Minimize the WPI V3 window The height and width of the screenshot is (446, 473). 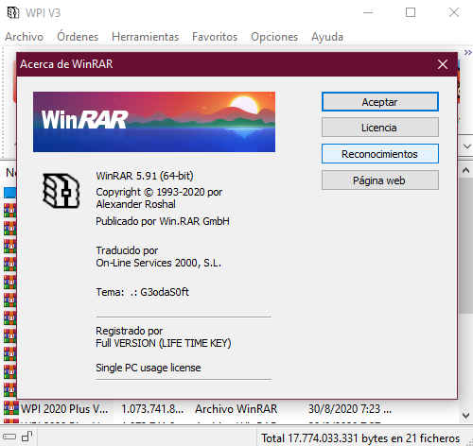pos(368,12)
